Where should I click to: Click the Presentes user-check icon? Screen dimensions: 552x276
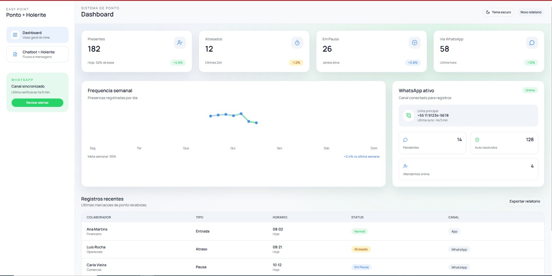(180, 43)
